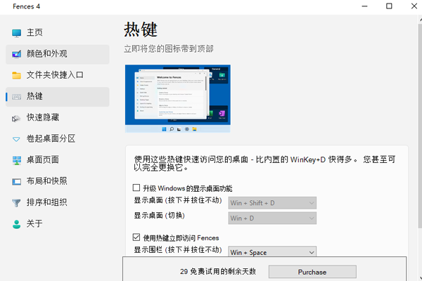
Task: Click the 29 免费试用的剩余天数 text
Action: tap(218, 272)
